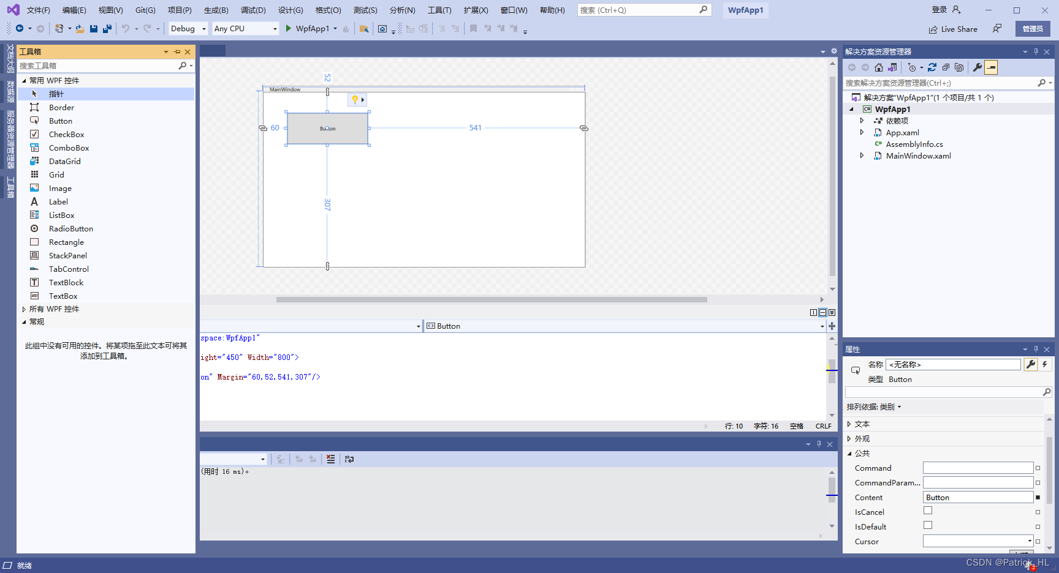Pin the Toolbox panel with pushpin

(177, 51)
